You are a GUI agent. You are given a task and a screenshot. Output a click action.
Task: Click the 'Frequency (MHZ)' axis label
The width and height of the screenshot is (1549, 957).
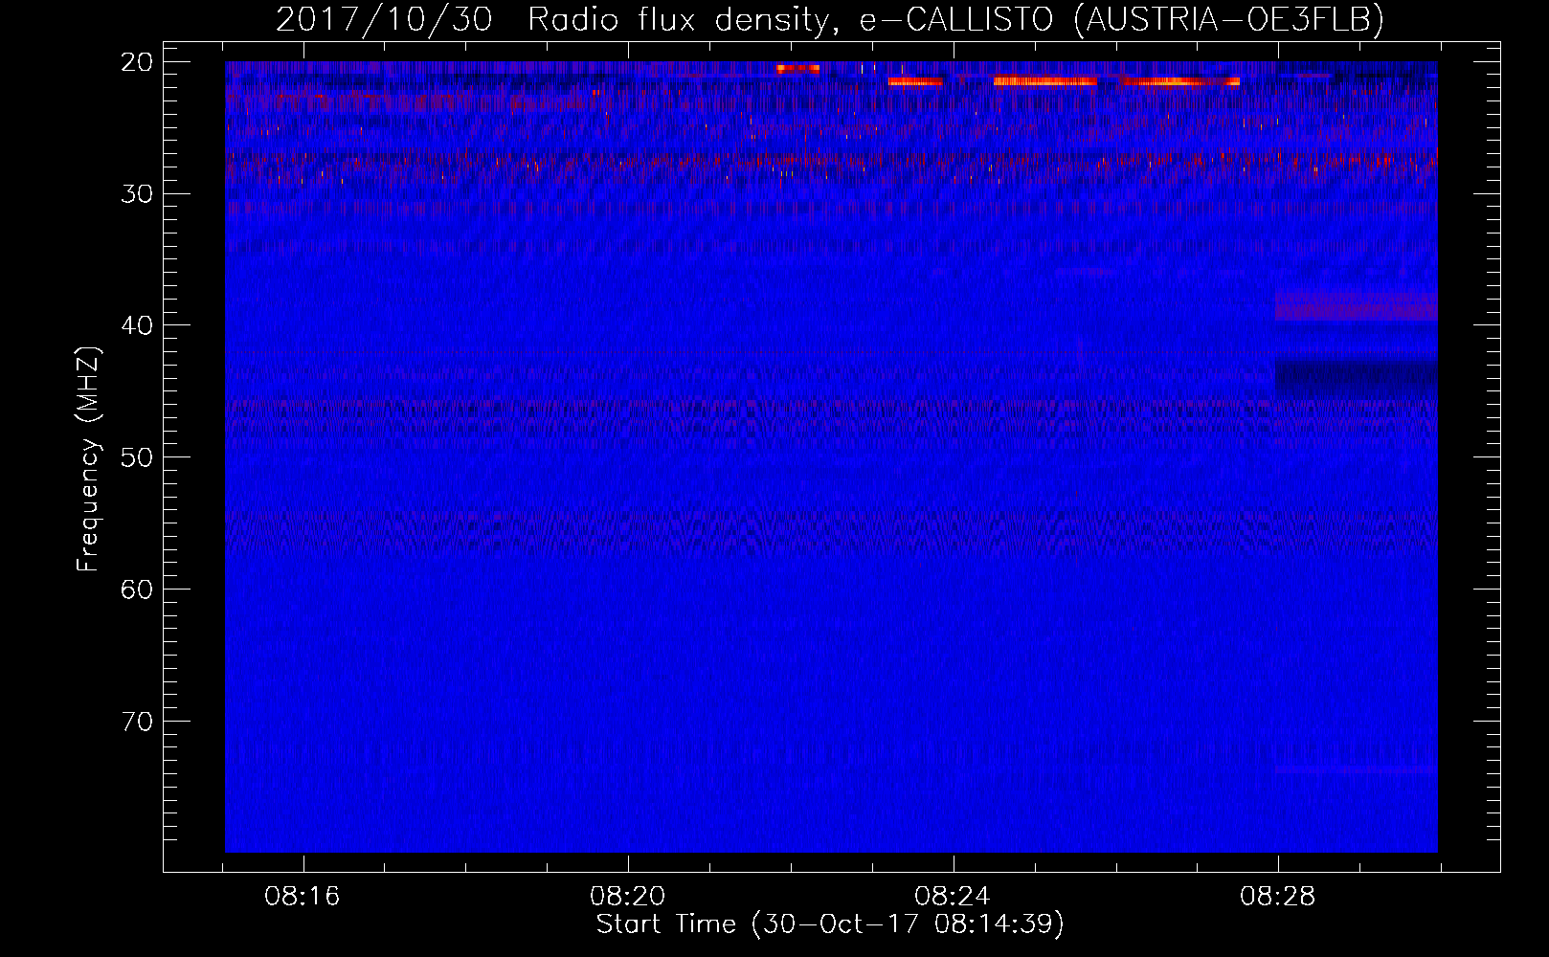pyautogui.click(x=88, y=459)
